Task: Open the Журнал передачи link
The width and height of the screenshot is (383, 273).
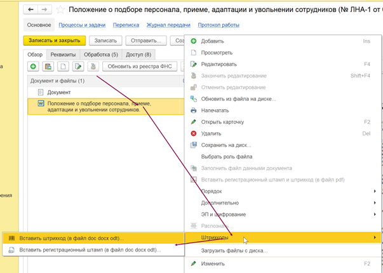Action: (168, 25)
